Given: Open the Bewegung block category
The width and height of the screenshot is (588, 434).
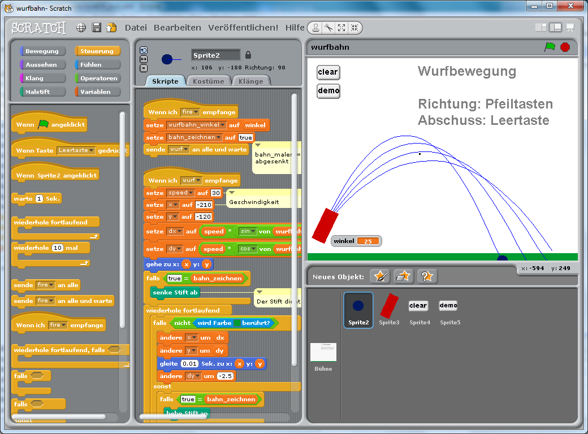Looking at the screenshot, I should click(x=43, y=51).
